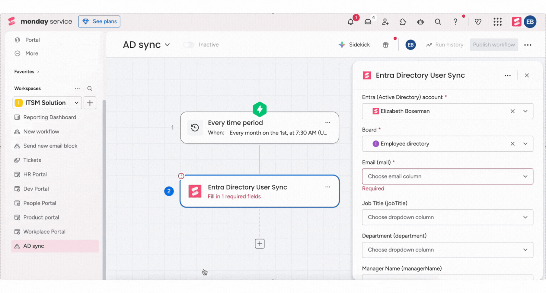Viewport: 546px width, 293px height.
Task: Add a new step with plus button
Action: point(260,244)
